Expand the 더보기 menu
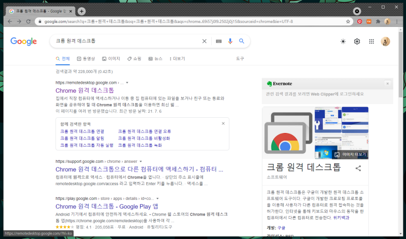 click(x=177, y=59)
